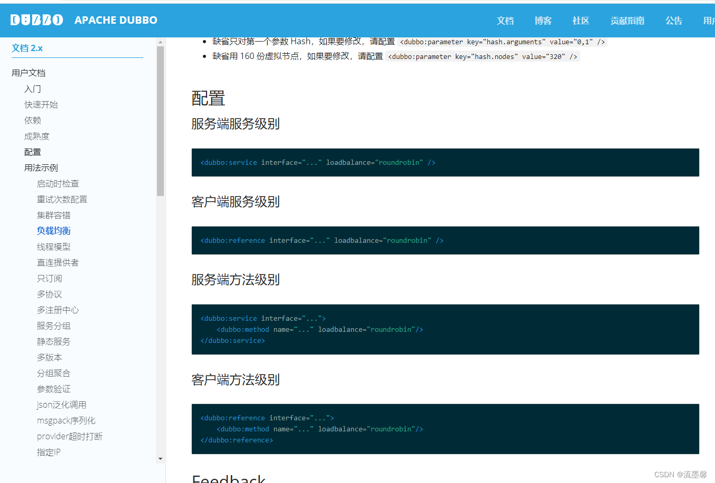
Task: Expand the 用法示例 sidebar group
Action: (x=41, y=167)
